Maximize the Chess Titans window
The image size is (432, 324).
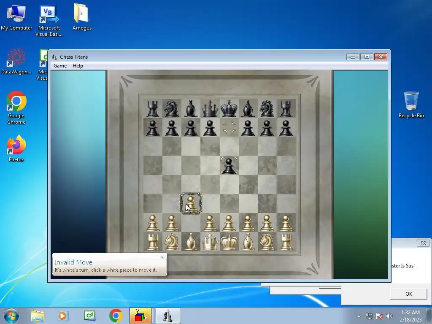pos(367,57)
